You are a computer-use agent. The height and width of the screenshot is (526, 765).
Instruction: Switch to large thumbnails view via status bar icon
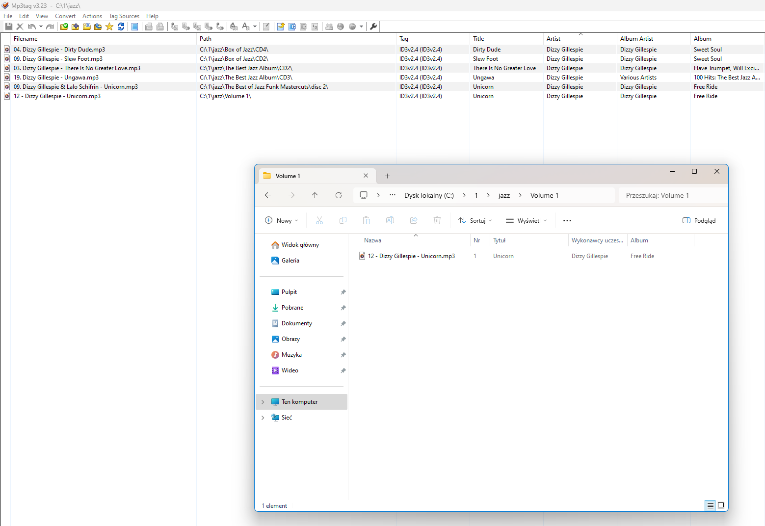(721, 505)
